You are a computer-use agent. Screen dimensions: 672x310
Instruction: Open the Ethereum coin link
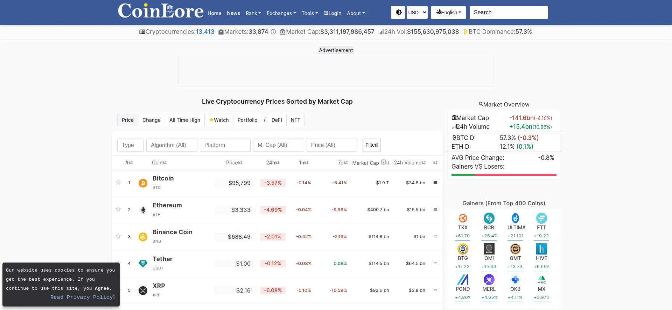[x=167, y=205]
